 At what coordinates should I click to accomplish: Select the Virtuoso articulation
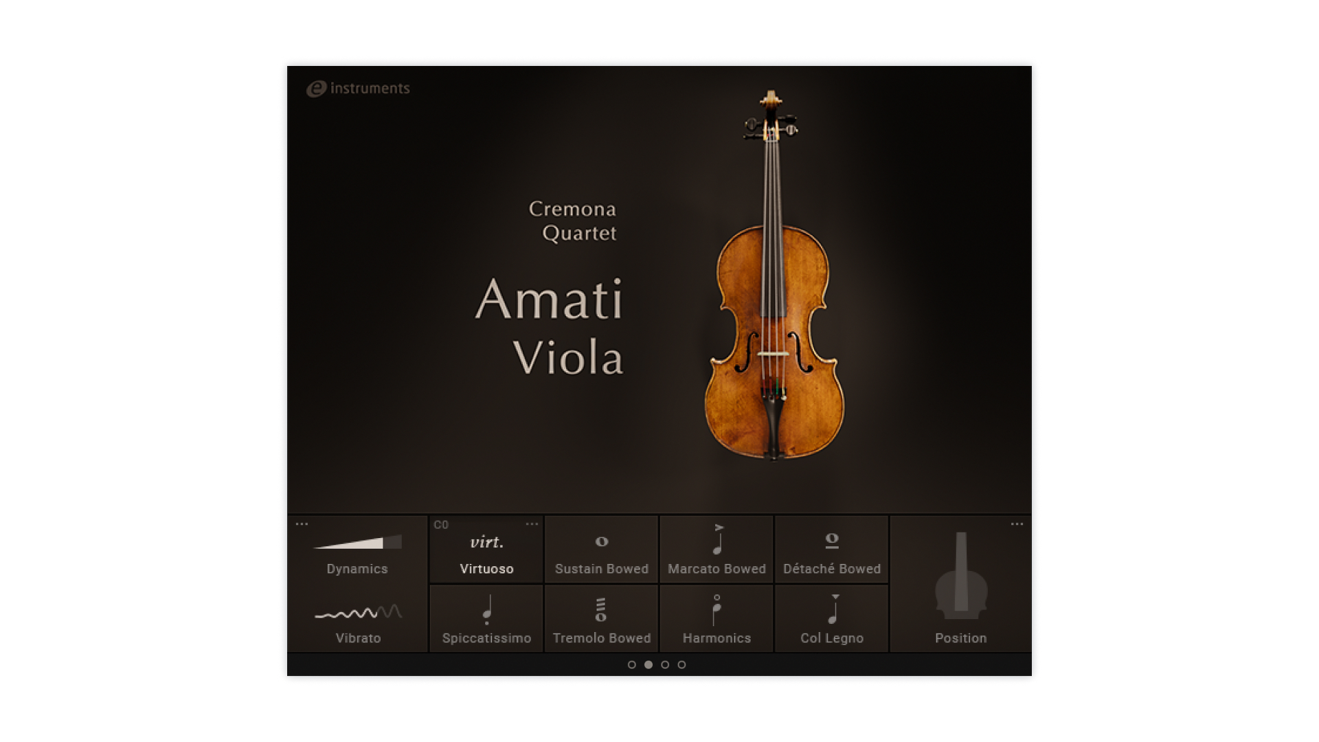pyautogui.click(x=486, y=550)
